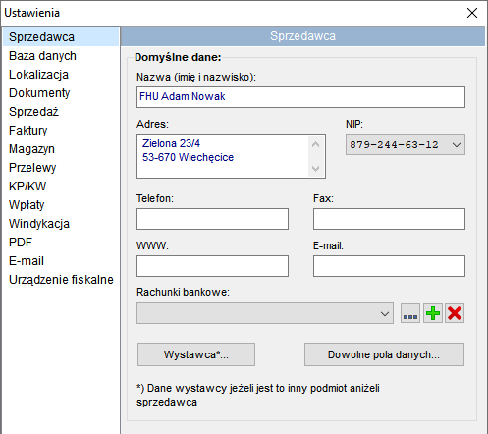
Task: Focus the Nazwa (imię i nazwisko) field
Action: tap(300, 97)
